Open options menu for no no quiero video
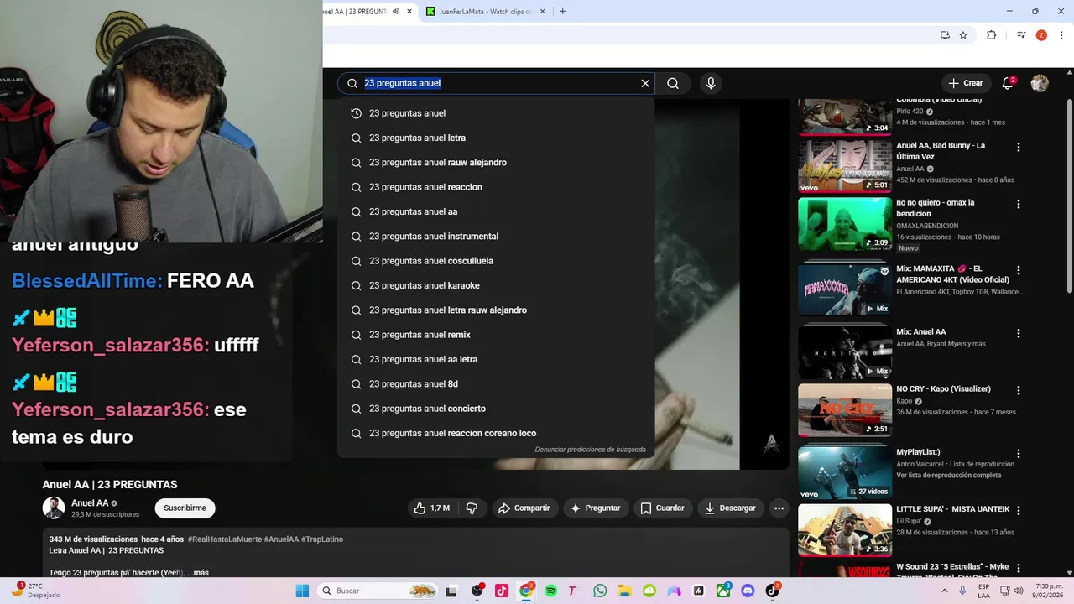Screen dimensions: 1074x604 (x=1019, y=204)
